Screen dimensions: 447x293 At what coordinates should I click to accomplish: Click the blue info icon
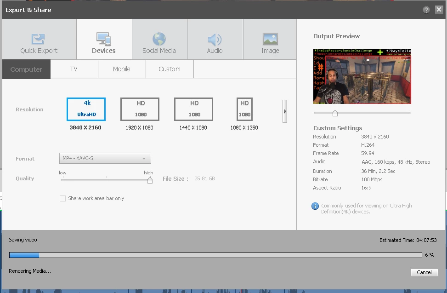point(315,206)
